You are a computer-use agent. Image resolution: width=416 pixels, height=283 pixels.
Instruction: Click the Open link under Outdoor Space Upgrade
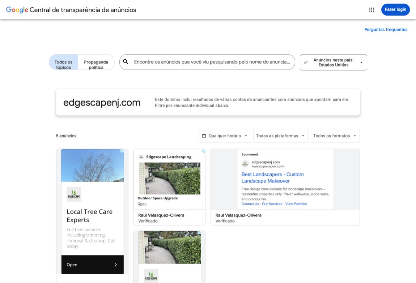pyautogui.click(x=142, y=203)
